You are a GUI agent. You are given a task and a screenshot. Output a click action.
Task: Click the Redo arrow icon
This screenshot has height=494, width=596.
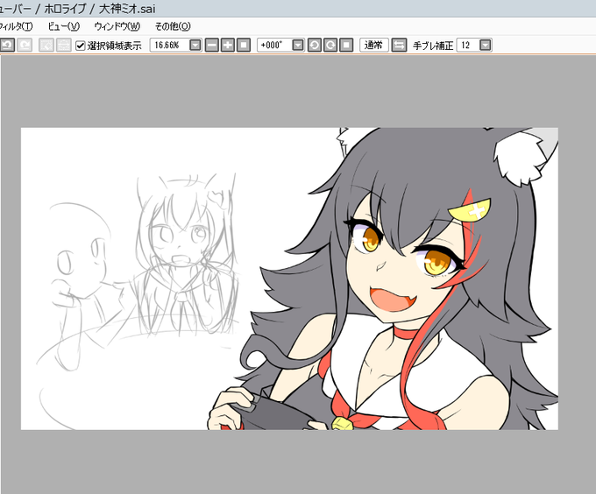coord(25,46)
